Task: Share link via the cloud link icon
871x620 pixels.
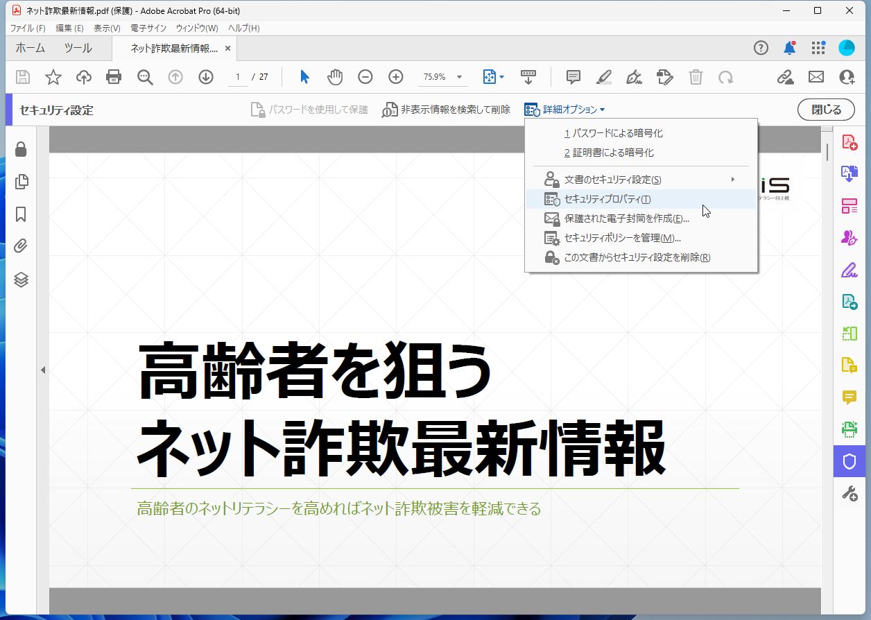Action: (x=786, y=77)
